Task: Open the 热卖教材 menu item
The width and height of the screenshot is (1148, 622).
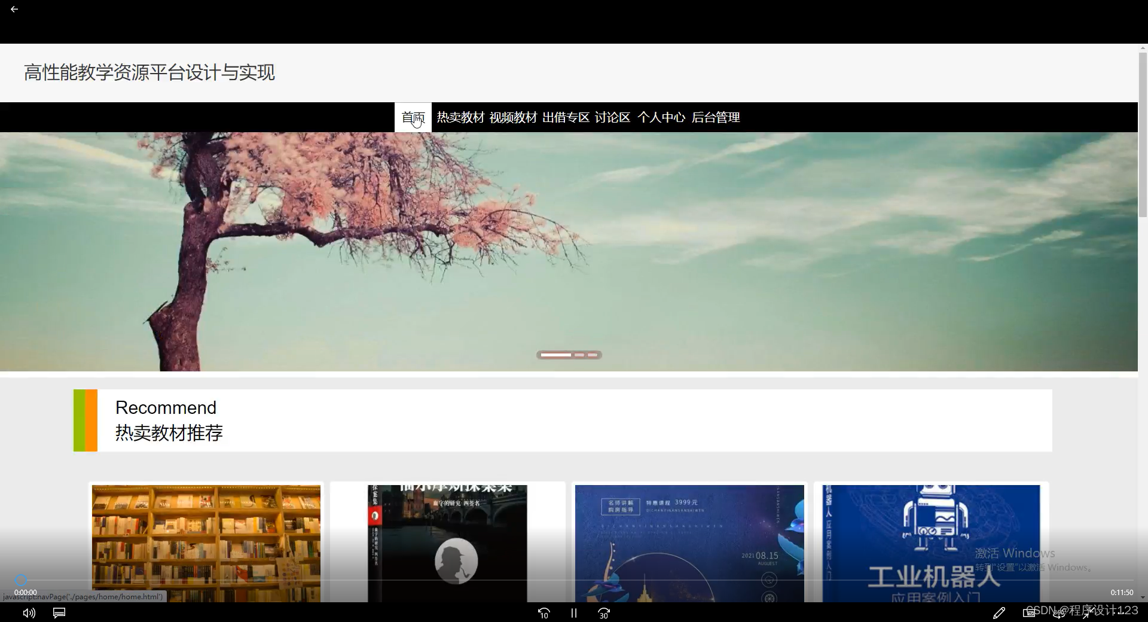Action: point(460,117)
